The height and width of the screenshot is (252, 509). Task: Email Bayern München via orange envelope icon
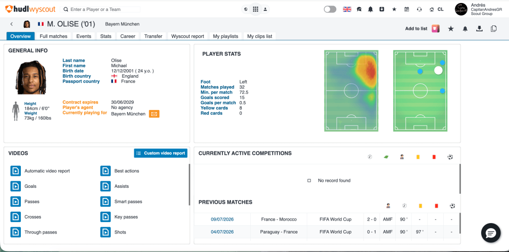[154, 114]
